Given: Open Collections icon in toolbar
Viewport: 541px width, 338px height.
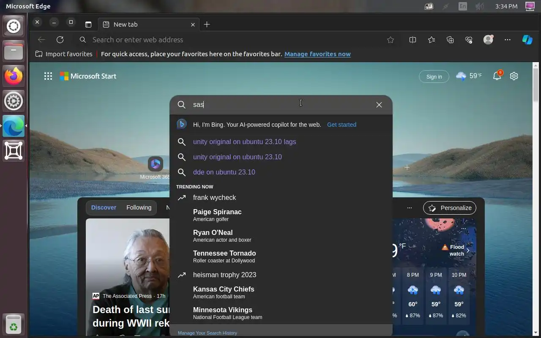Looking at the screenshot, I should (450, 40).
